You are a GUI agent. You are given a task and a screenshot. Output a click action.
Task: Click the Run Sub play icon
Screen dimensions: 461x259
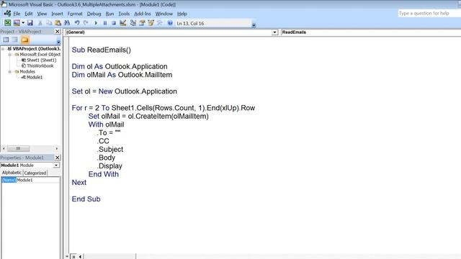pos(96,23)
